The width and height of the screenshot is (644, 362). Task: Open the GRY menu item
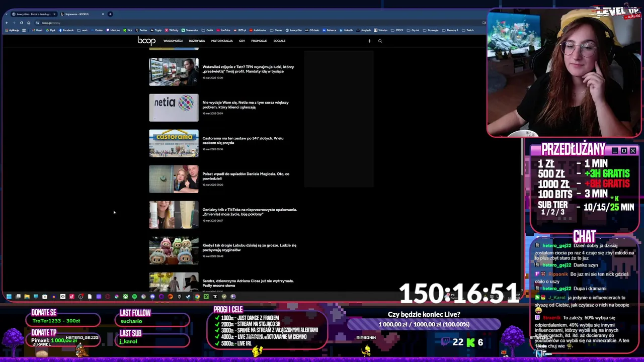242,41
